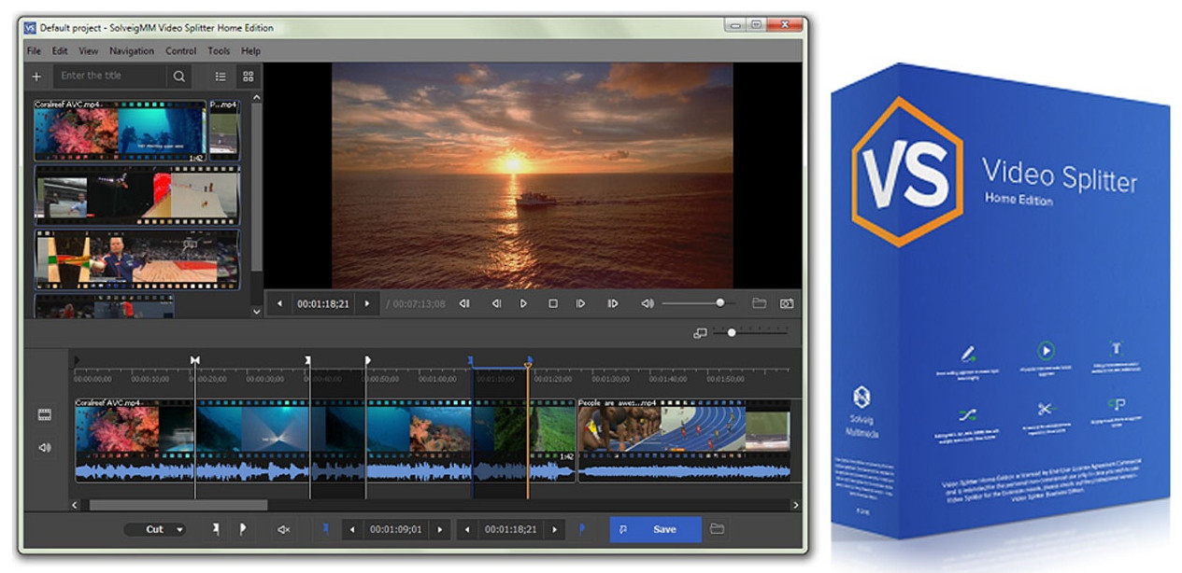Click the bottom end time field 00:01:18;21
The height and width of the screenshot is (573, 1182).
[511, 529]
